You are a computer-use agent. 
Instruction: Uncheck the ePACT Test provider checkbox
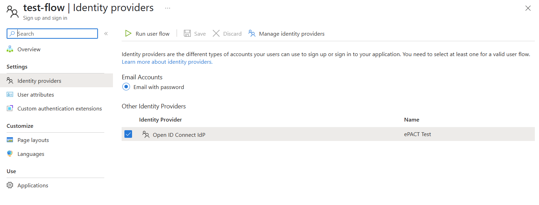click(128, 134)
